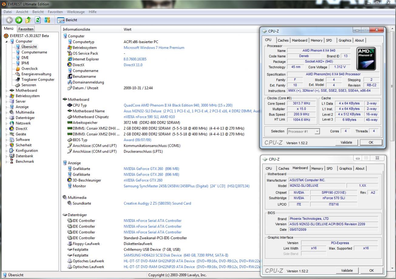Click the Soundkarte row icon
Image resolution: width=396 pixels, height=279 pixels.
70,203
